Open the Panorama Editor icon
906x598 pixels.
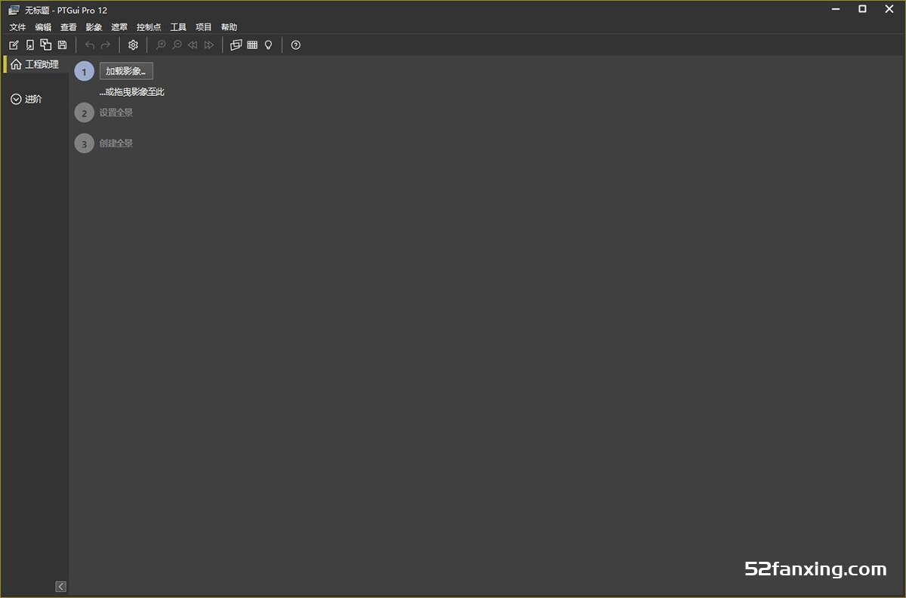click(x=236, y=45)
